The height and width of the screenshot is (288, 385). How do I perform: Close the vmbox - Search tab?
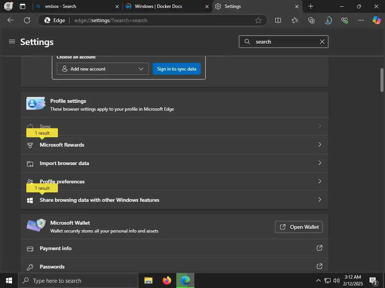tap(117, 7)
